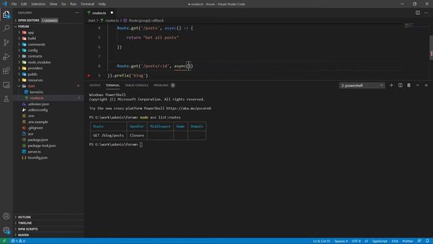Image resolution: width=433 pixels, height=244 pixels.
Task: Switch to the Output panel tab
Action: [x=95, y=85]
